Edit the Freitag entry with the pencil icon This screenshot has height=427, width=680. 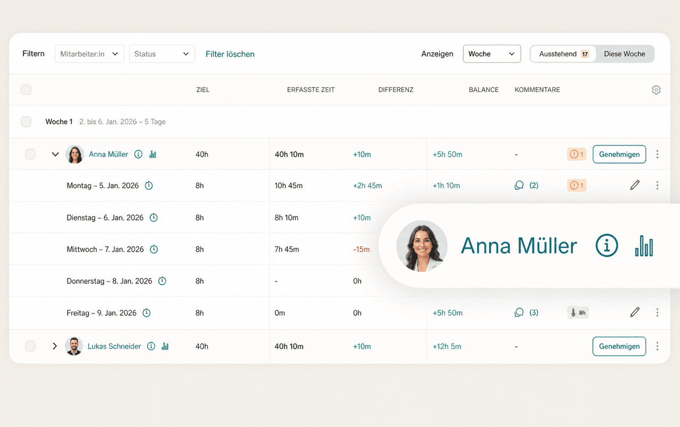pyautogui.click(x=635, y=312)
